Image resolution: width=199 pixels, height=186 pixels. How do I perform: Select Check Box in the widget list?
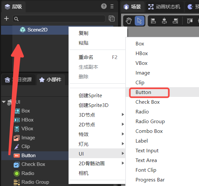[x=33, y=164]
